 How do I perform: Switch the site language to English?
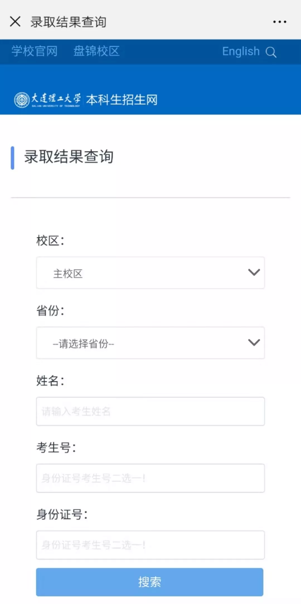coord(240,51)
